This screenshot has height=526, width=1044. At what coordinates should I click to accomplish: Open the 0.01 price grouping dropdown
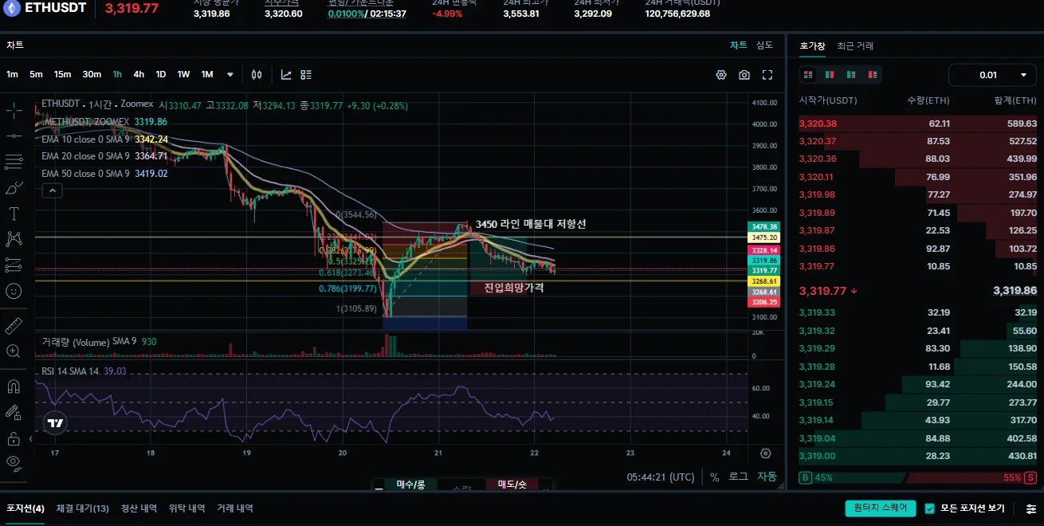(992, 75)
